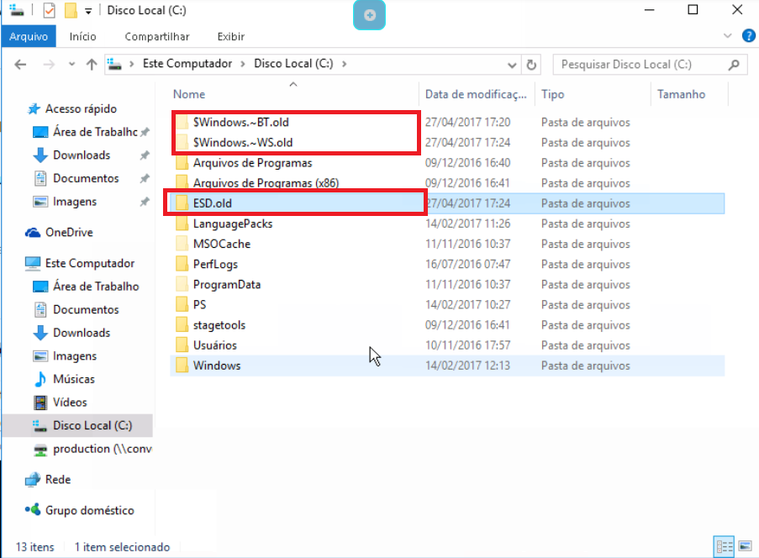Switch to the Compartilhar ribbon tab
The image size is (759, 558).
coord(157,36)
